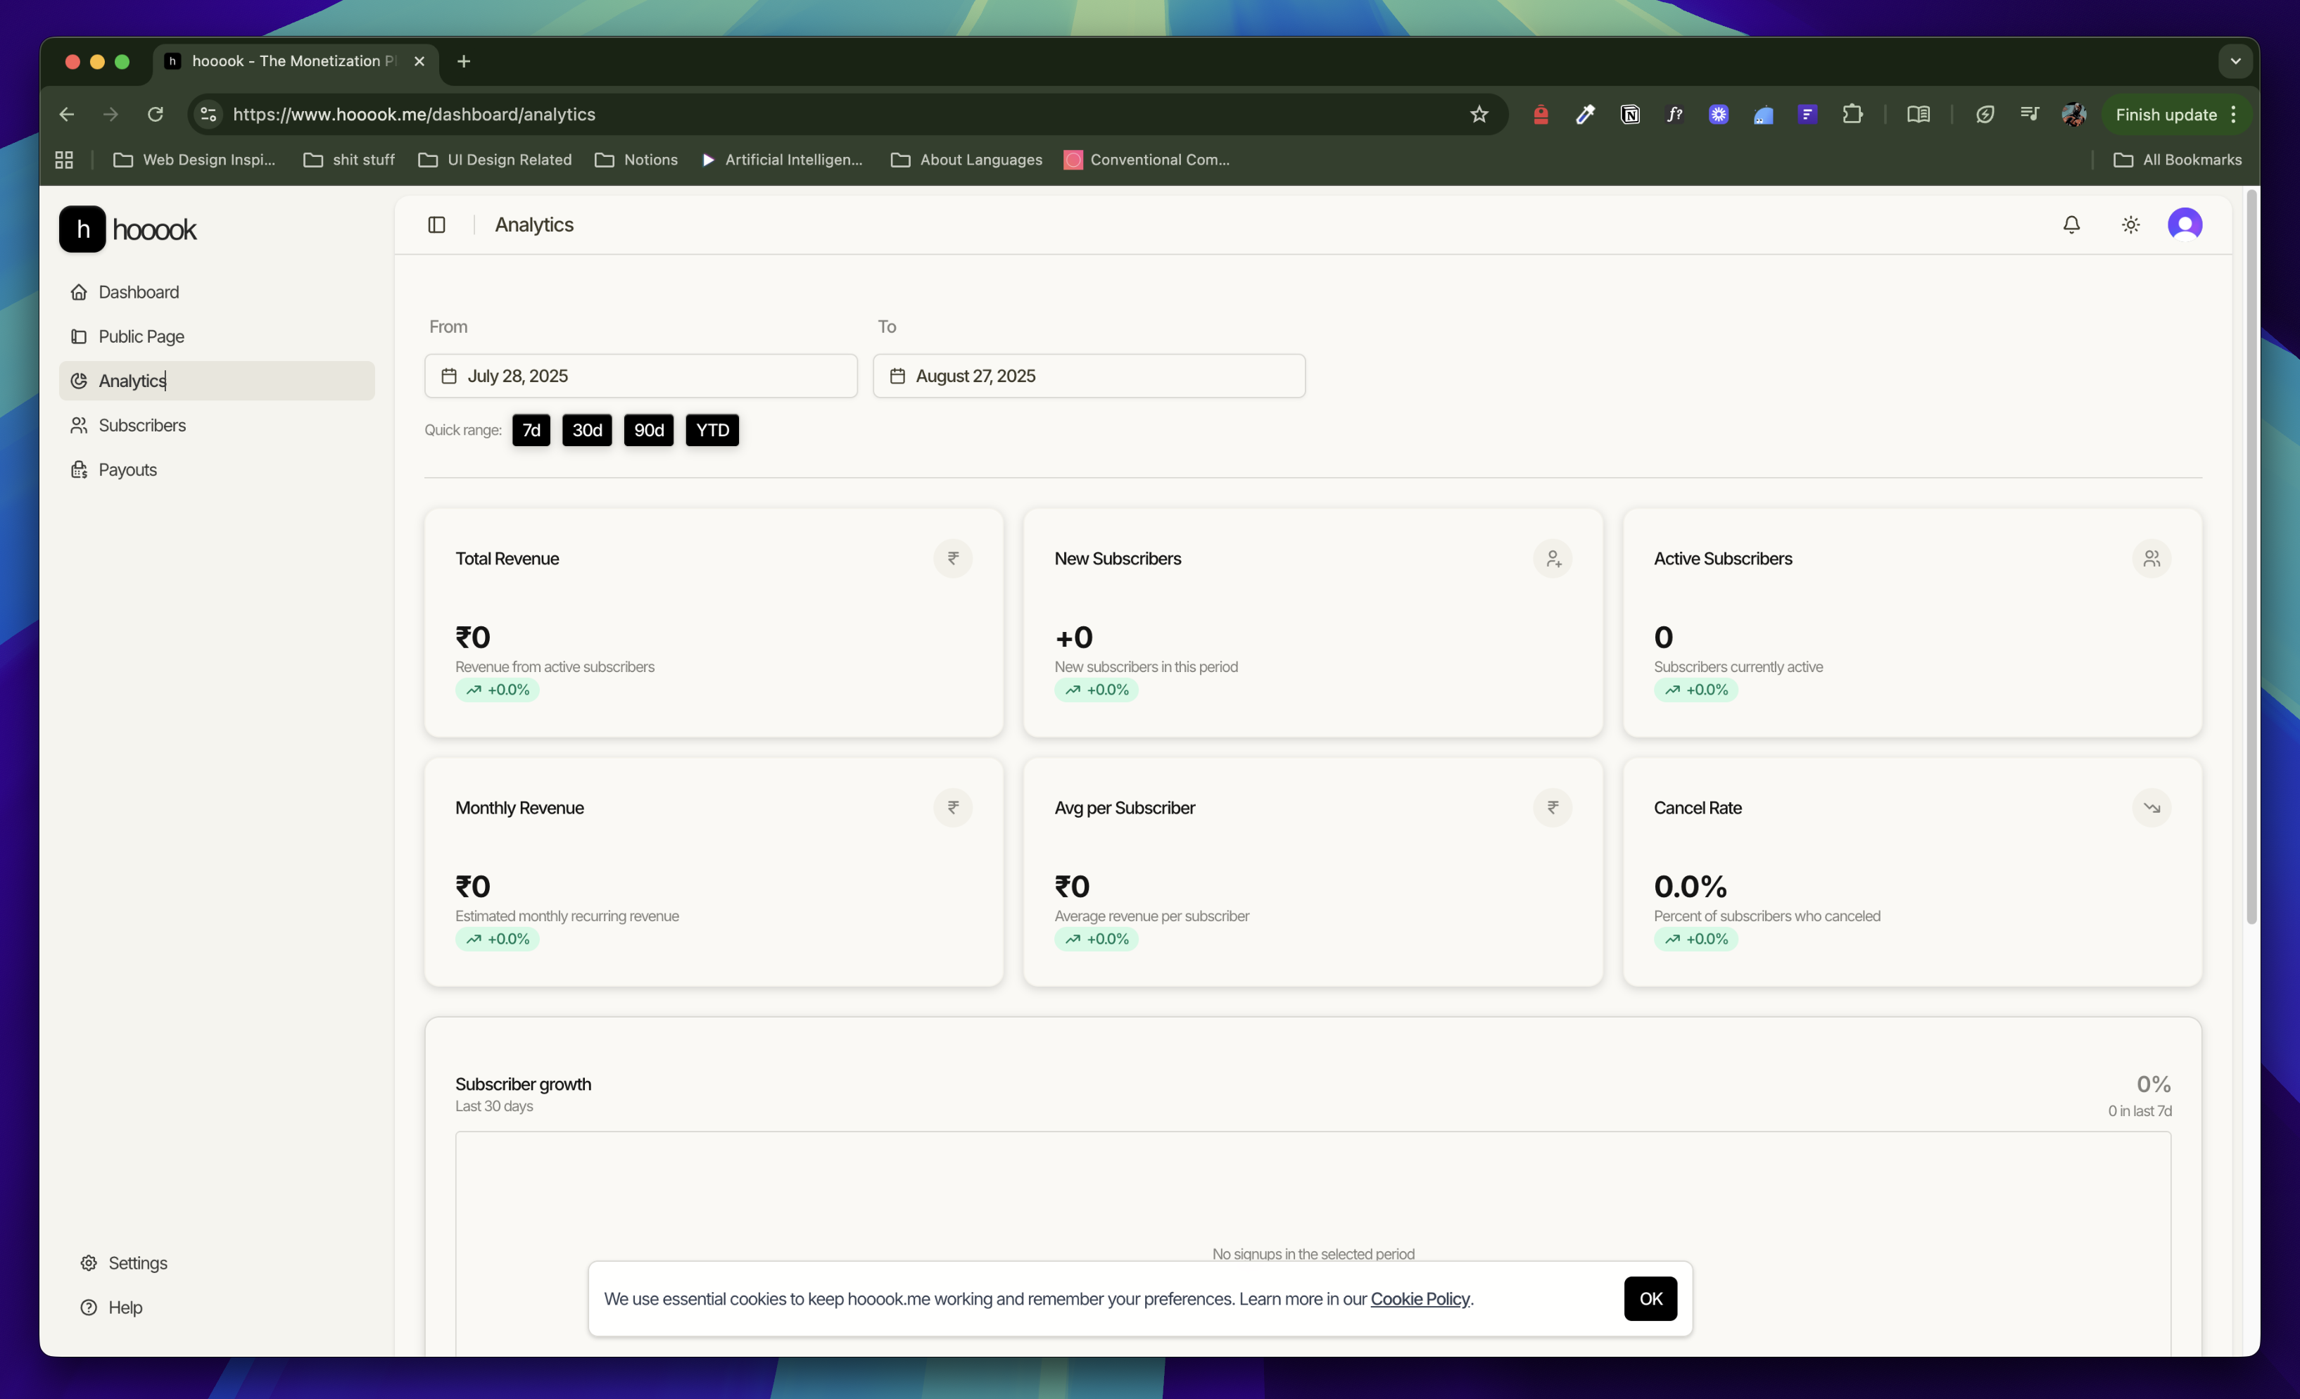
Task: Click the Cancel Rate trend-down icon
Action: (2151, 809)
